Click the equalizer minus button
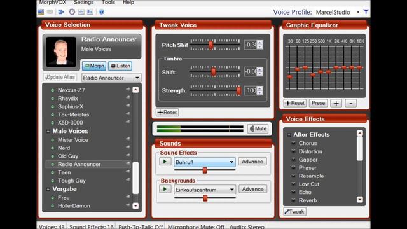Viewport: 407px width, 229px height. point(350,103)
